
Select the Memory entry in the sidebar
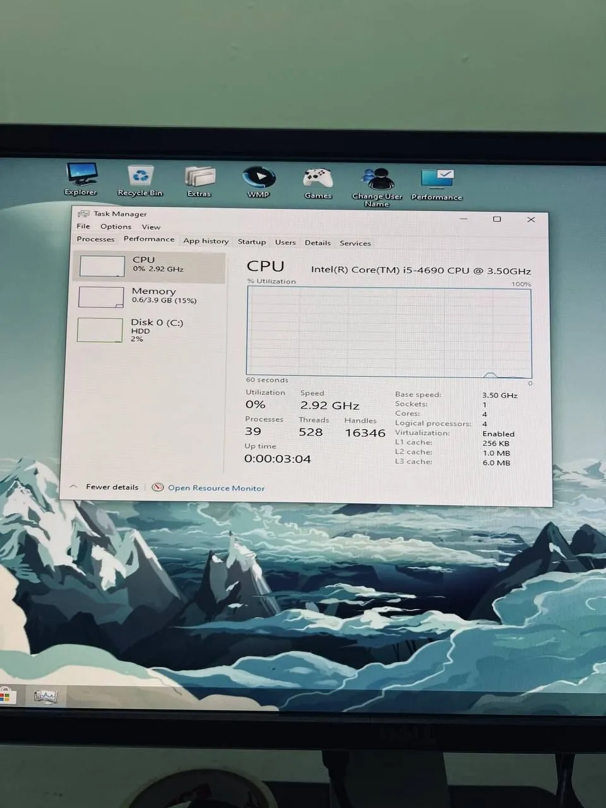pos(150,296)
